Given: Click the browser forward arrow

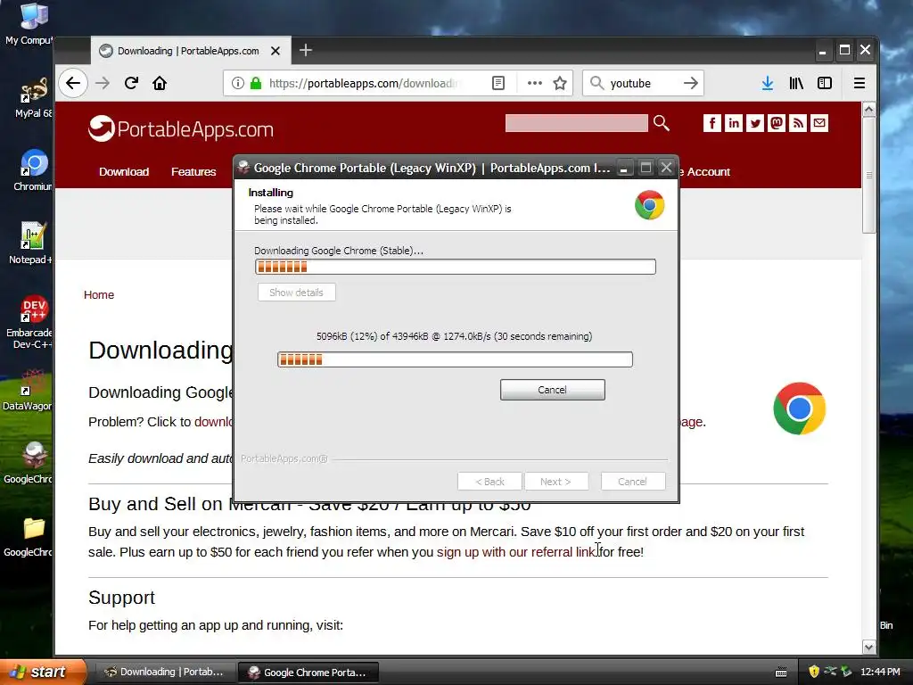Looking at the screenshot, I should click(103, 83).
